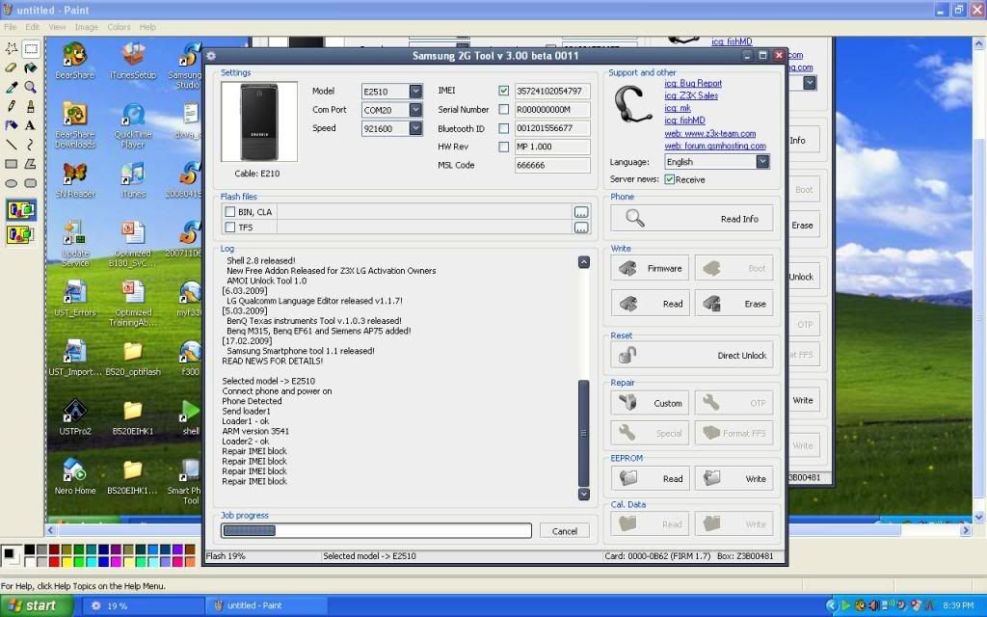Enable the TFS flash file checkbox
Viewport: 987px width, 617px height.
click(230, 228)
